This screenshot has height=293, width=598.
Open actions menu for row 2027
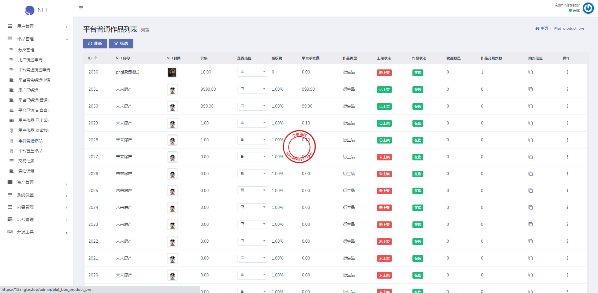pos(567,157)
